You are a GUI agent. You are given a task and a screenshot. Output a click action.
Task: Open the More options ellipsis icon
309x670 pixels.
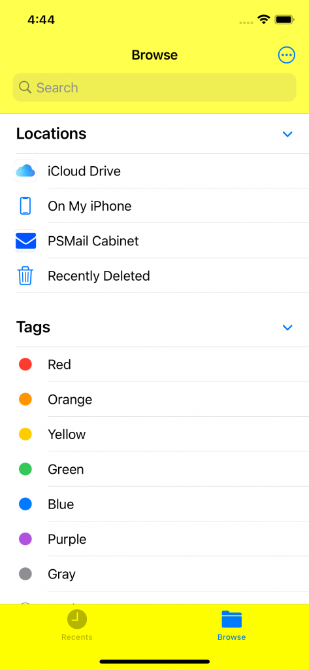click(x=286, y=55)
